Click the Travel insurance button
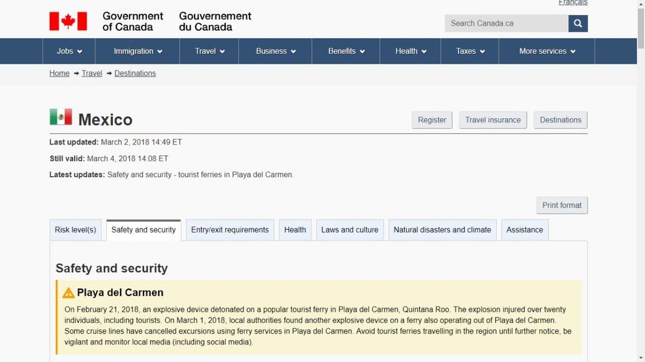 click(x=492, y=120)
